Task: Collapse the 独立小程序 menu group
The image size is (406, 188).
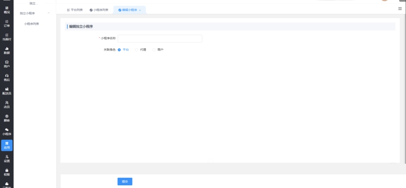Action: pos(49,13)
